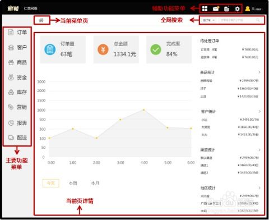Click the blue clipboard 订单量 icon
This screenshot has width=269, height=220.
[x=50, y=49]
